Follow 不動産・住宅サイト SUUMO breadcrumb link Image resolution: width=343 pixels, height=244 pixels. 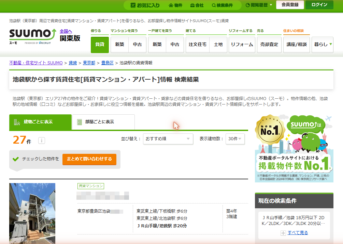tap(36, 63)
